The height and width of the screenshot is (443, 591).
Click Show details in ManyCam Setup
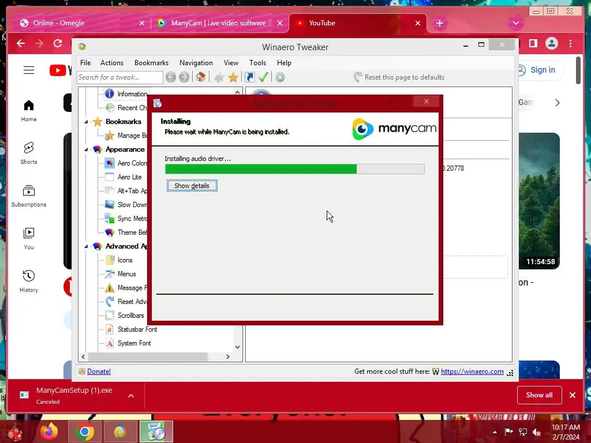pos(192,186)
